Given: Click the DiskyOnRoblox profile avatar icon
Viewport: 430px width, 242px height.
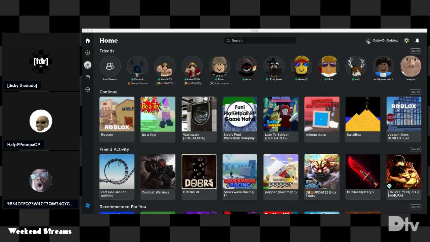Looking at the screenshot, I should click(x=369, y=41).
